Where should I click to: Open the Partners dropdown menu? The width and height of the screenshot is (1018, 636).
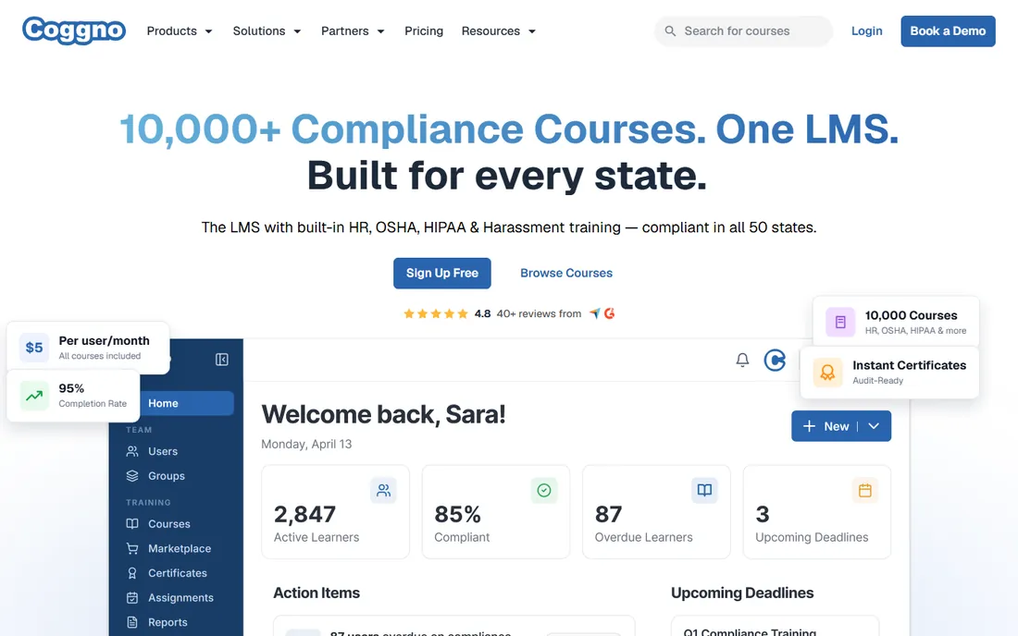[x=353, y=31]
